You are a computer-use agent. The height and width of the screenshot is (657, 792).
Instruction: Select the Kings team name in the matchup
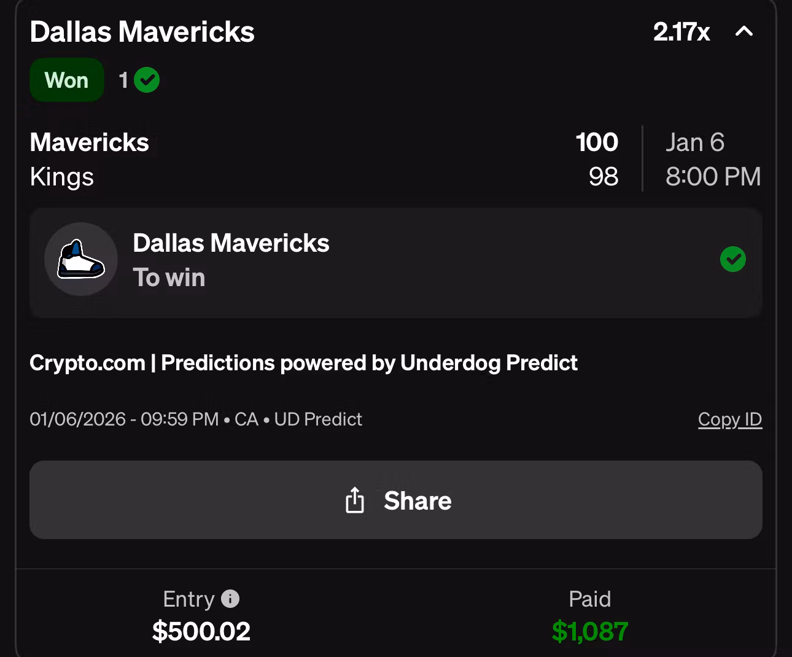coord(62,177)
